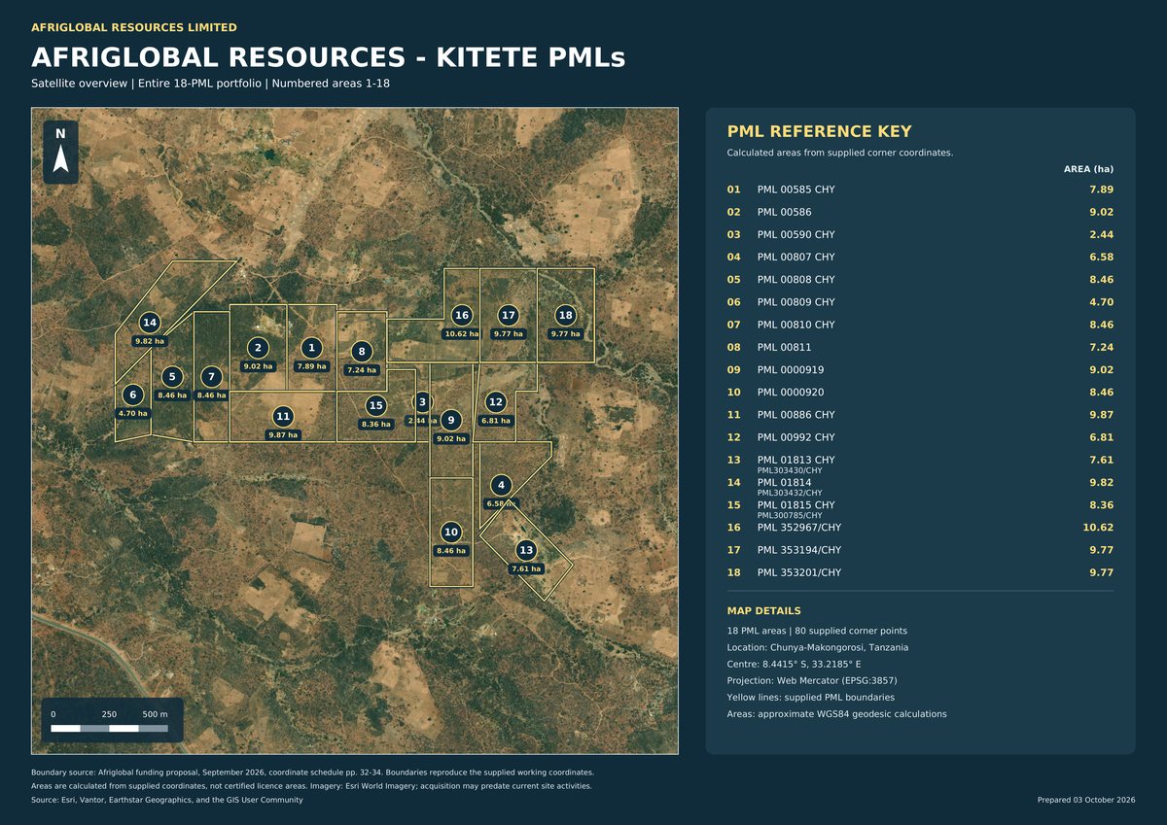Select "PML 00586" in the reference key
Screen dimensions: 1167x825
point(784,212)
